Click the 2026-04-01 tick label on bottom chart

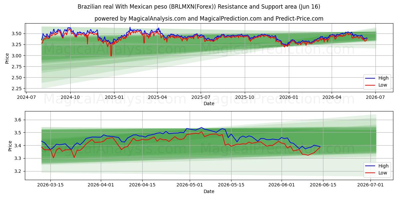(101, 185)
